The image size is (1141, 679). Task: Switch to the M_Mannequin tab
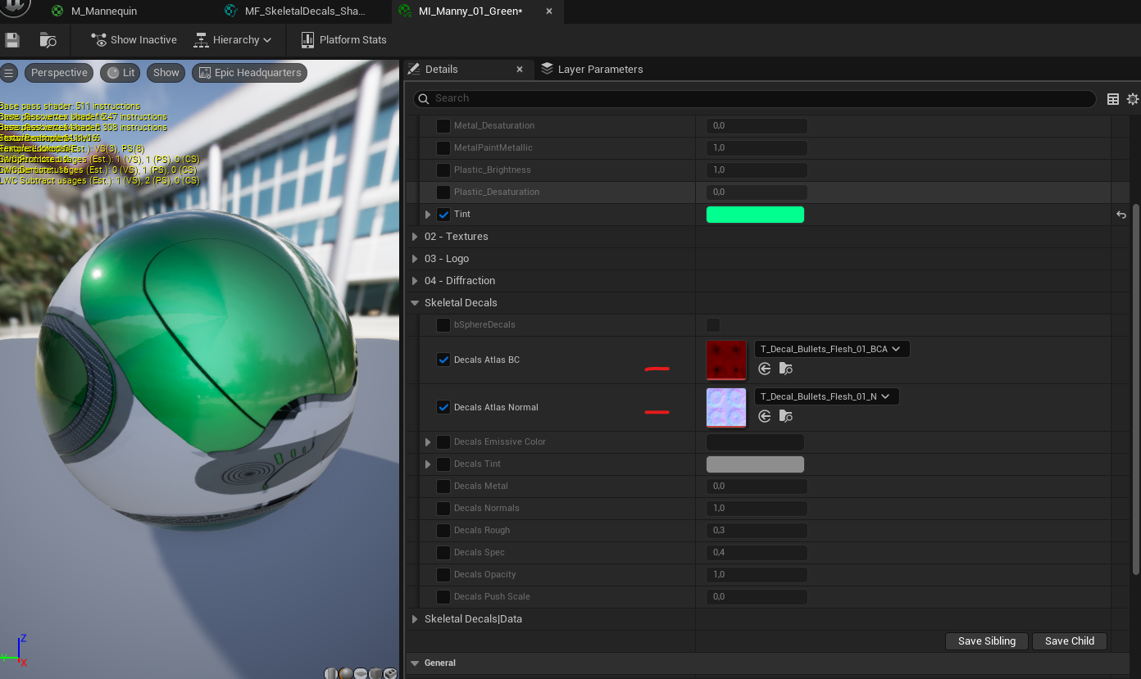104,11
